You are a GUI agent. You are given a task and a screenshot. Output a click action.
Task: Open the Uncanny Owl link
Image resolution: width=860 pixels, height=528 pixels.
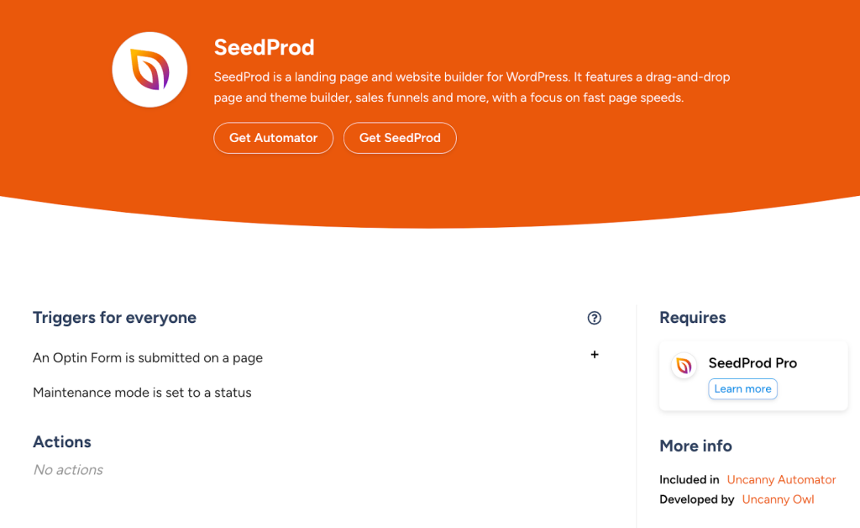coord(778,499)
